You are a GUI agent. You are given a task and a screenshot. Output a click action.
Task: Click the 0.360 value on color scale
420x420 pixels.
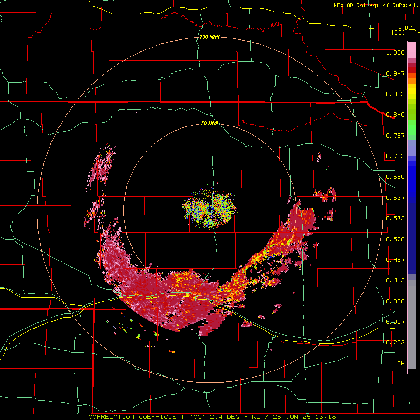pyautogui.click(x=395, y=301)
